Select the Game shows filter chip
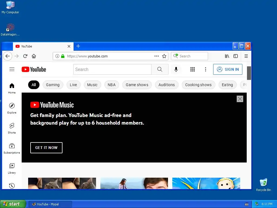 pyautogui.click(x=137, y=85)
